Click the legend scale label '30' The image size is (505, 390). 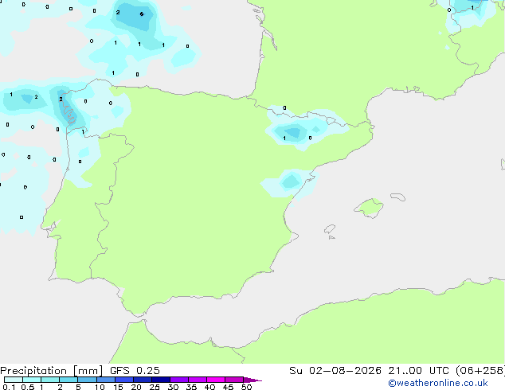[x=173, y=387]
